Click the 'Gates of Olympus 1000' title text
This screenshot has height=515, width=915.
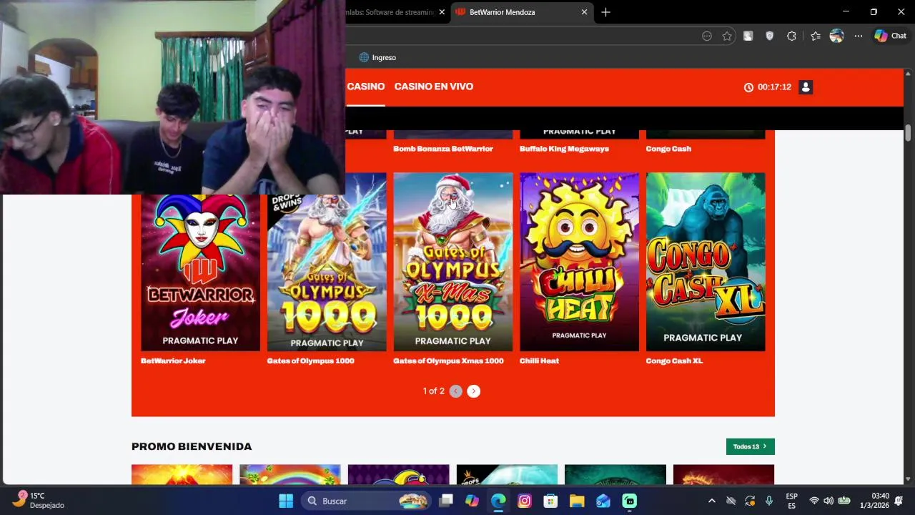tap(310, 361)
